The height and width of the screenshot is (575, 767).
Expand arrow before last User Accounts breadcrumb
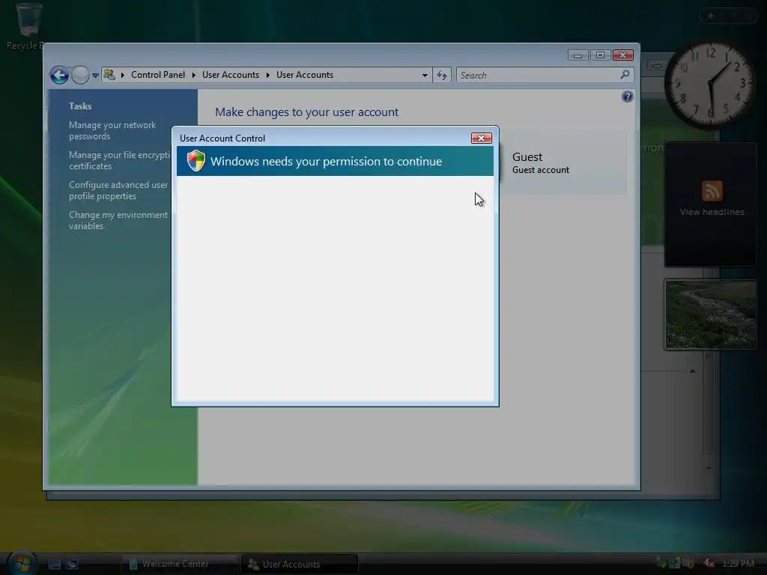click(267, 75)
